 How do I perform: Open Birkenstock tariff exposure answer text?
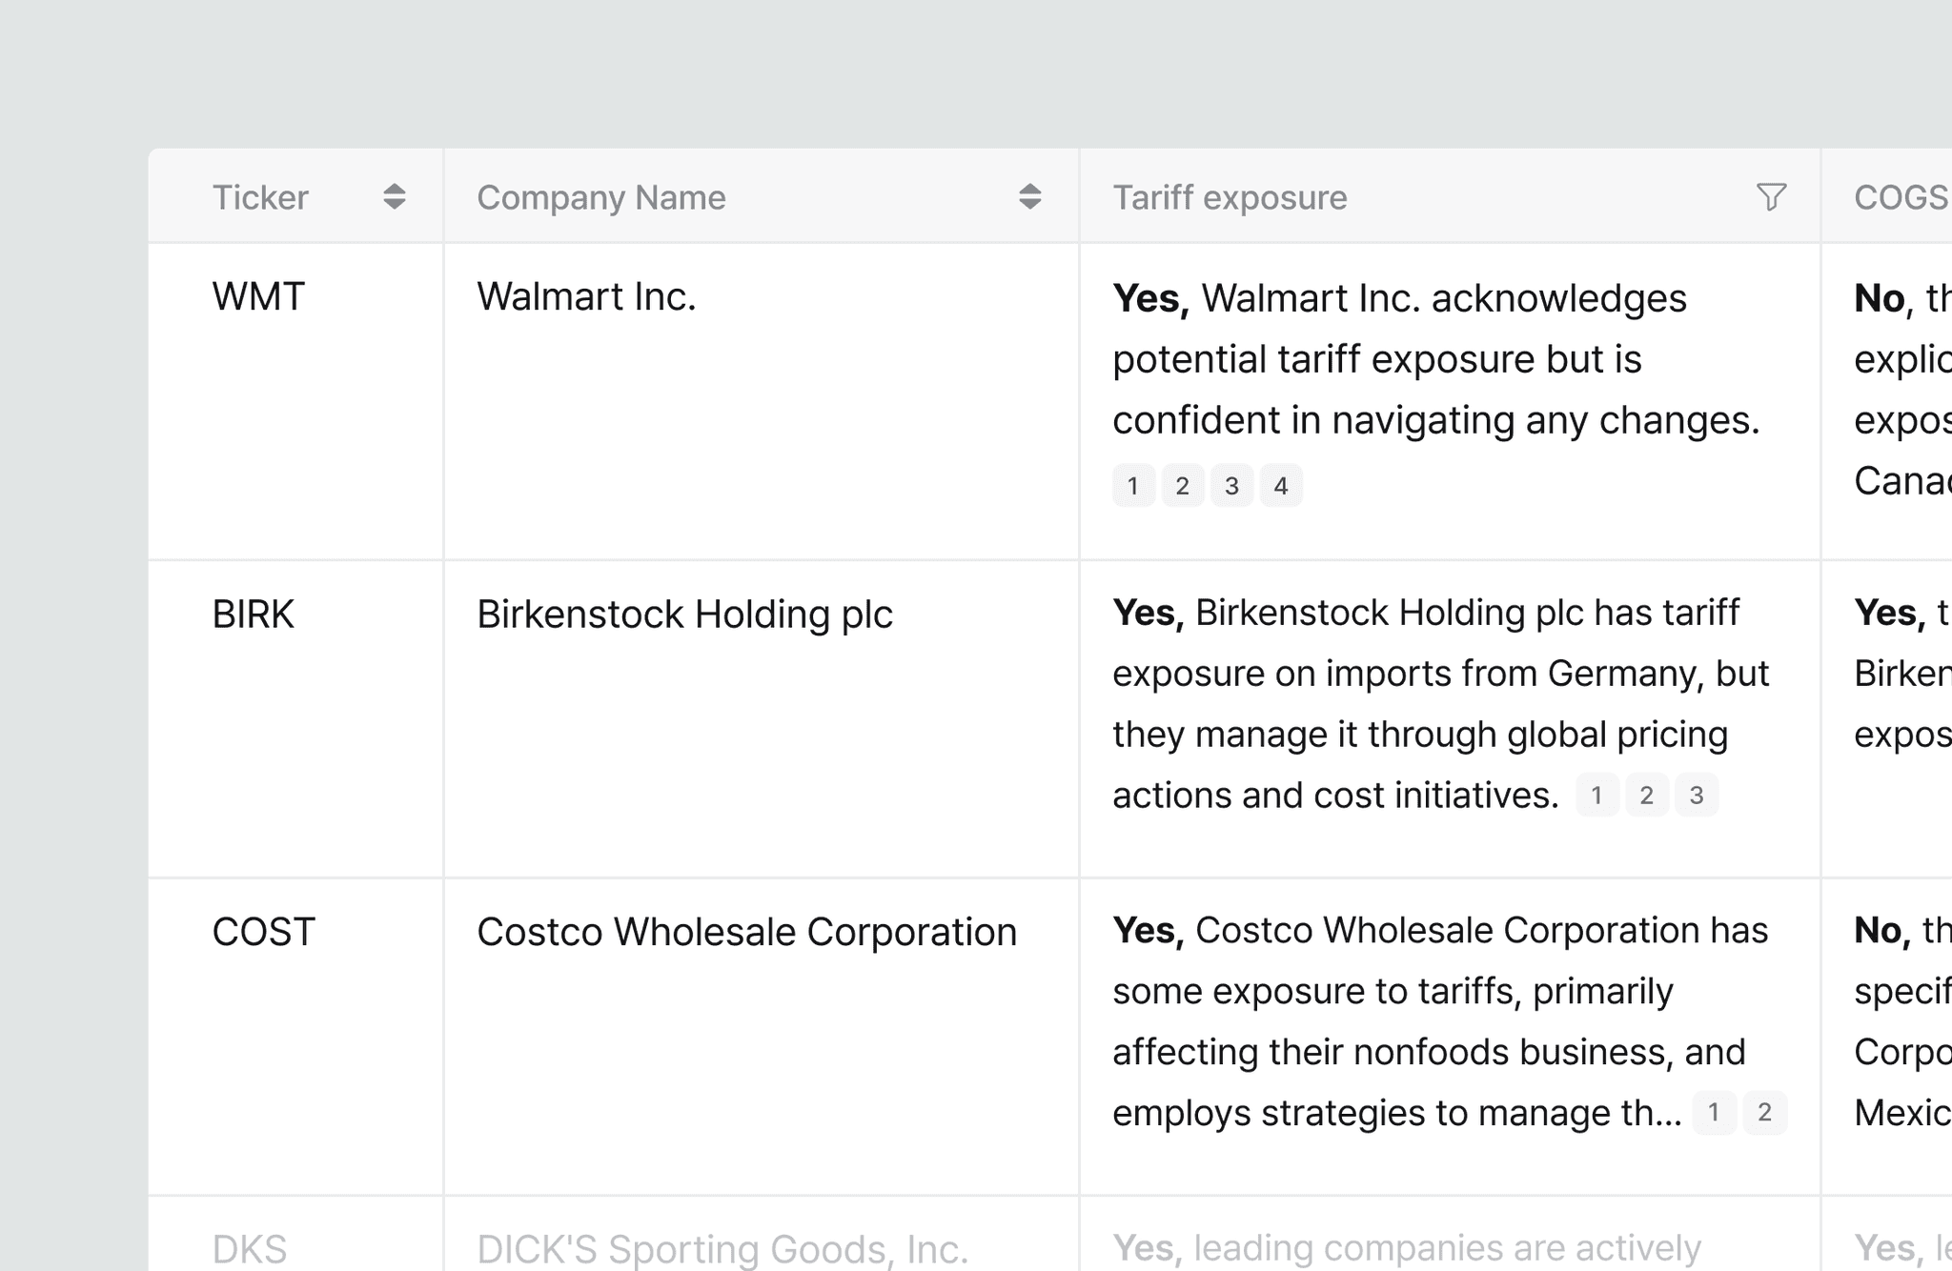tap(1440, 704)
